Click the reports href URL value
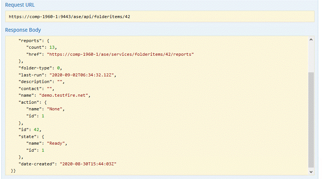The image size is (326, 179). pos(120,54)
